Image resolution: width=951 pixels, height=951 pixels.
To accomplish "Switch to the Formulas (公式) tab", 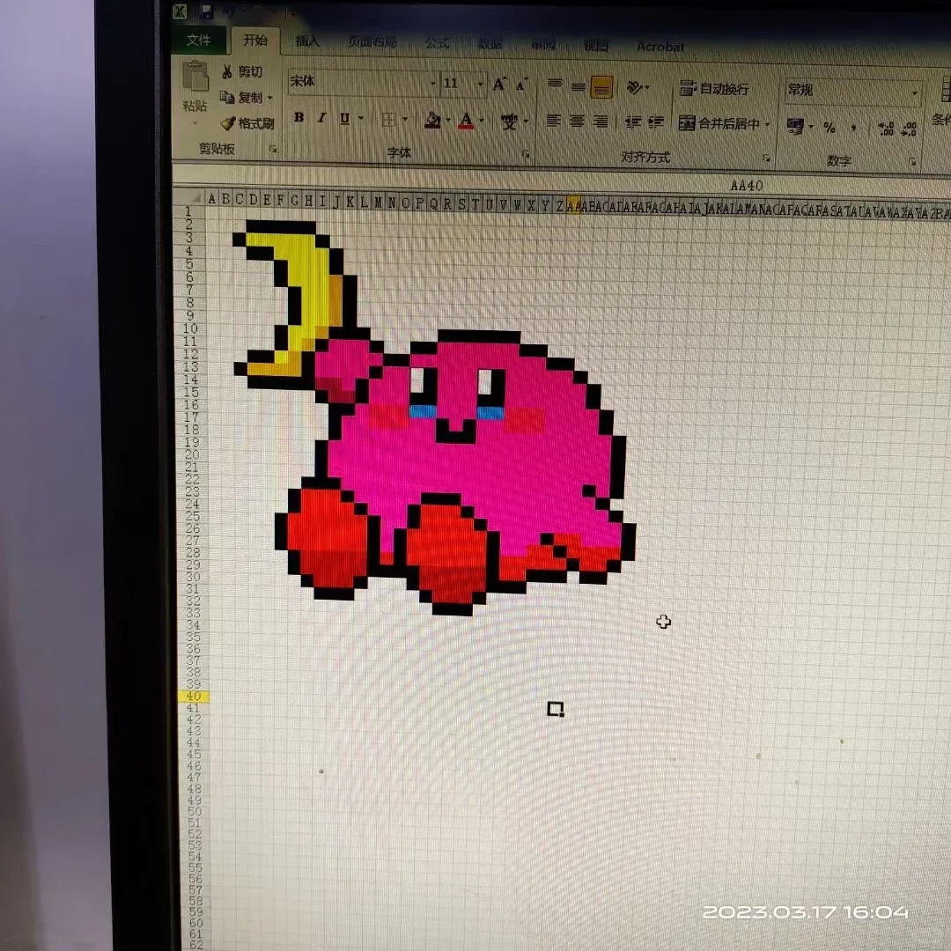I will pyautogui.click(x=437, y=43).
